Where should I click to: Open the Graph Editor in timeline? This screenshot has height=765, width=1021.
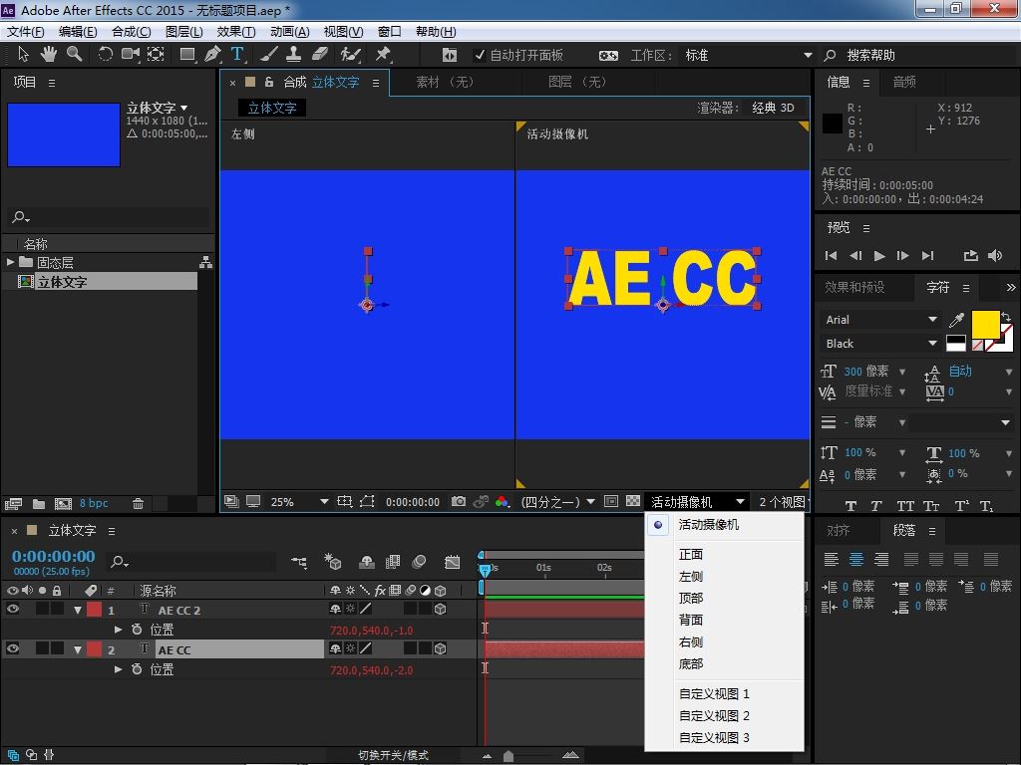[x=452, y=562]
